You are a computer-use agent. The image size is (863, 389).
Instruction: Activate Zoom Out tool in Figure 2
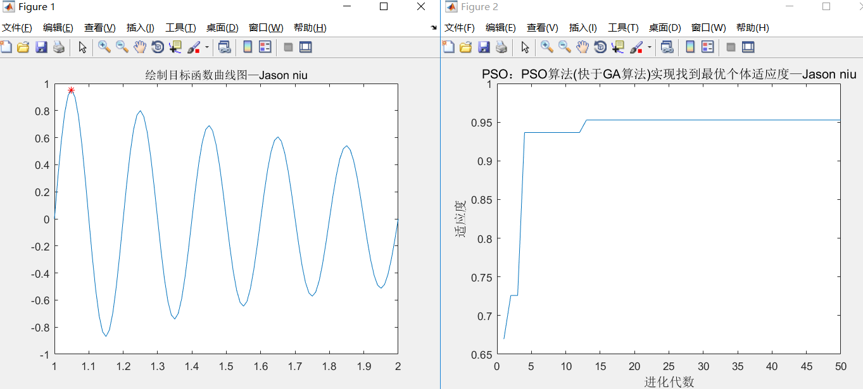(x=565, y=47)
